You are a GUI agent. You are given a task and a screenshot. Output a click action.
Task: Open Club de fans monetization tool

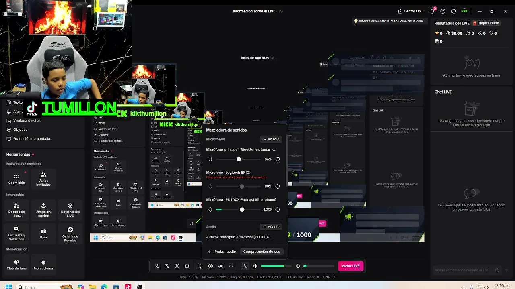pyautogui.click(x=16, y=265)
